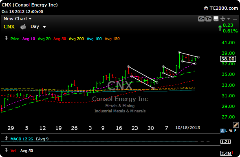Minimize the chart pane with dash button
This screenshot has height=157, width=240.
point(235,19)
